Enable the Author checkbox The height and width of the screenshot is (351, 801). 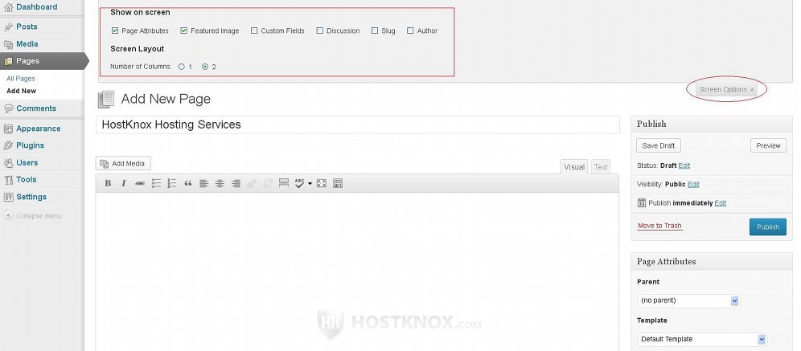[x=410, y=31]
